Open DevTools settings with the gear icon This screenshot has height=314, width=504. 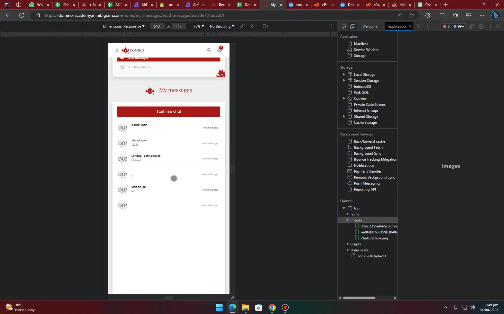pyautogui.click(x=481, y=26)
